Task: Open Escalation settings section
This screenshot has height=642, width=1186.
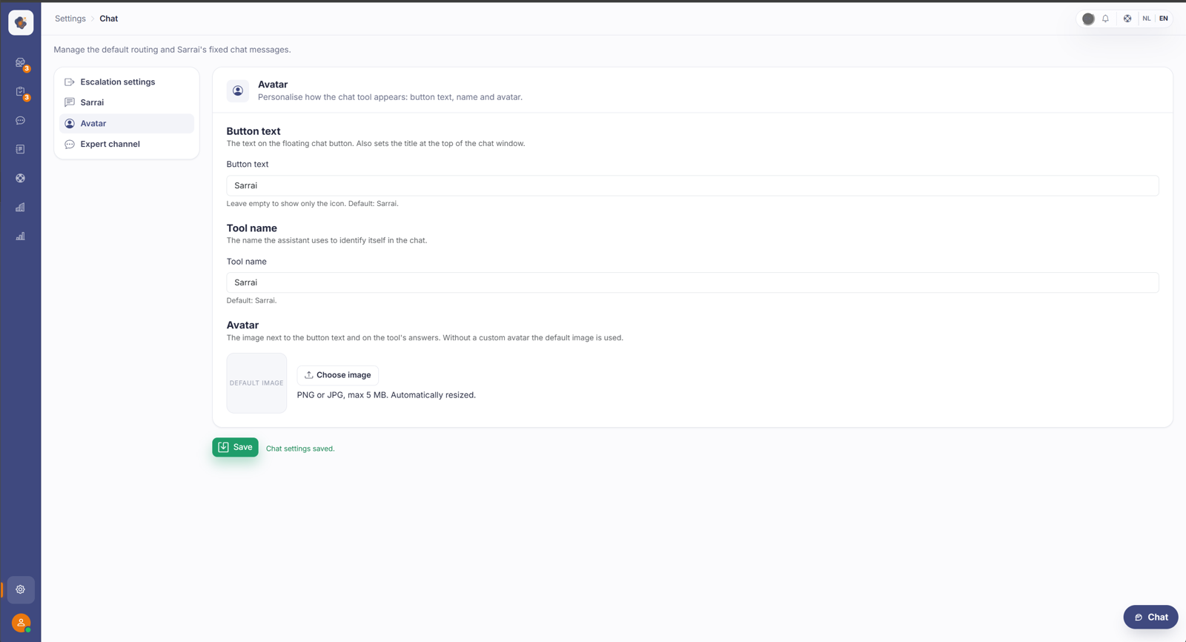Action: point(127,82)
